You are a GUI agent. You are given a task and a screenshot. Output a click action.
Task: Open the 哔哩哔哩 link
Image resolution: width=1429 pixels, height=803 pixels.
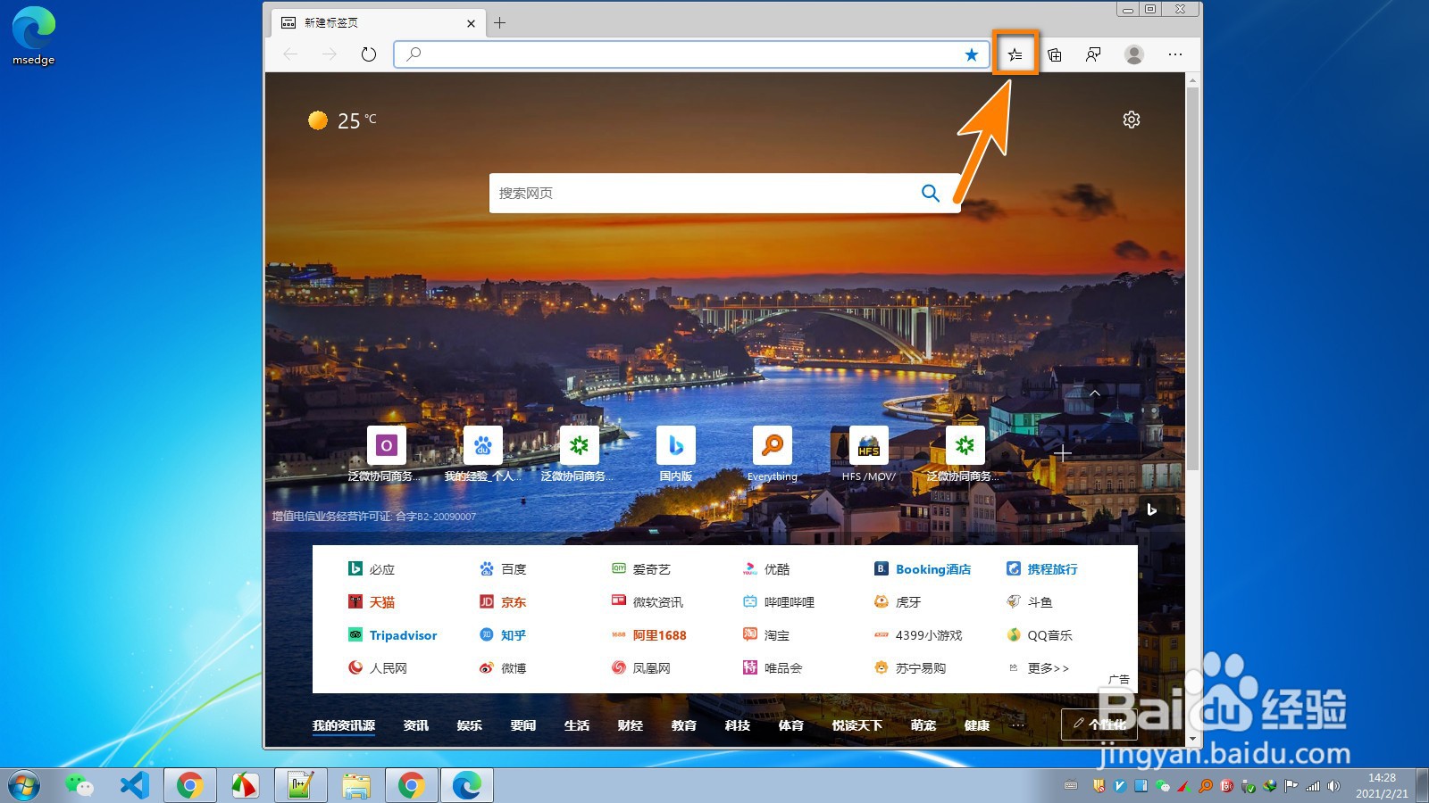pos(779,602)
